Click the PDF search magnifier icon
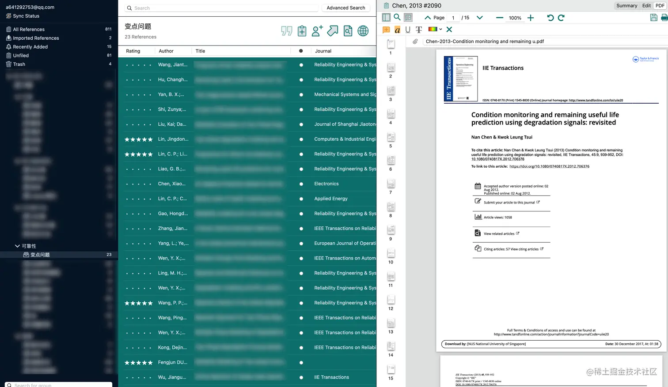The height and width of the screenshot is (387, 668). 397,17
